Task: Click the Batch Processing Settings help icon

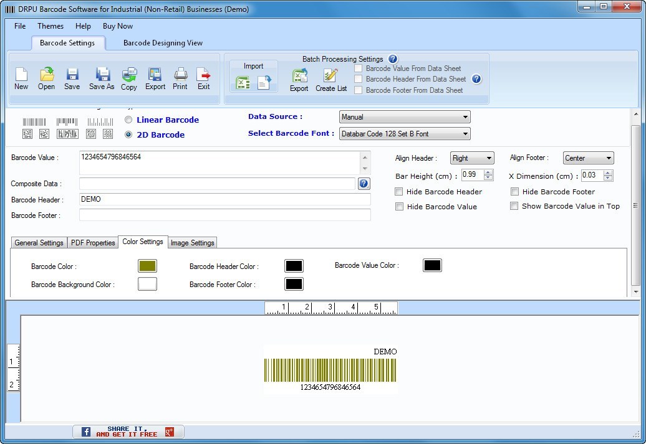Action: (x=392, y=59)
